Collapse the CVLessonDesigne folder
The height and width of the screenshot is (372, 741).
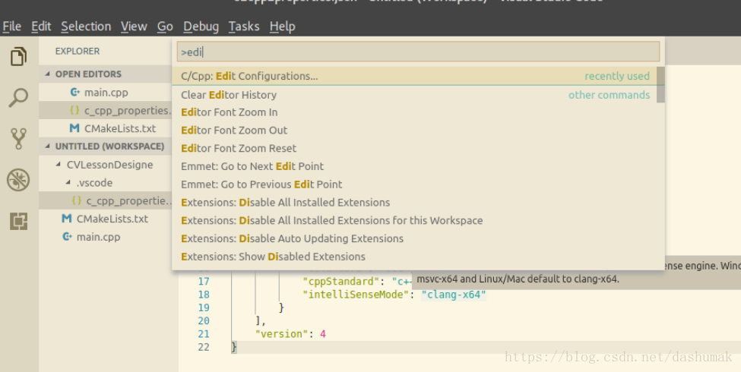(58, 164)
